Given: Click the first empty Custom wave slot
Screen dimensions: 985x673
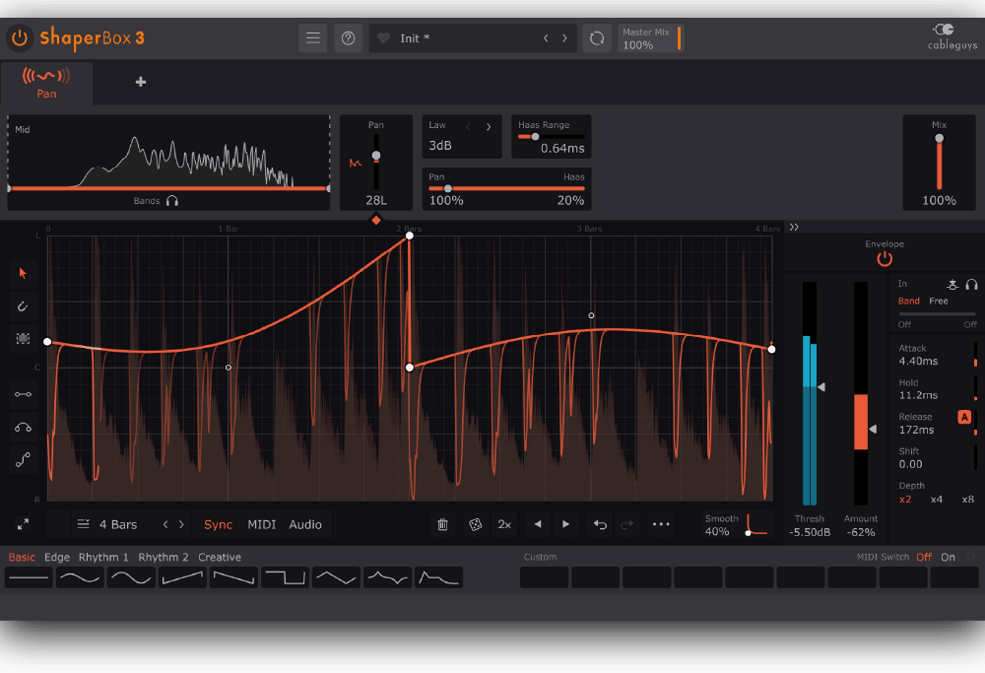Looking at the screenshot, I should point(544,577).
